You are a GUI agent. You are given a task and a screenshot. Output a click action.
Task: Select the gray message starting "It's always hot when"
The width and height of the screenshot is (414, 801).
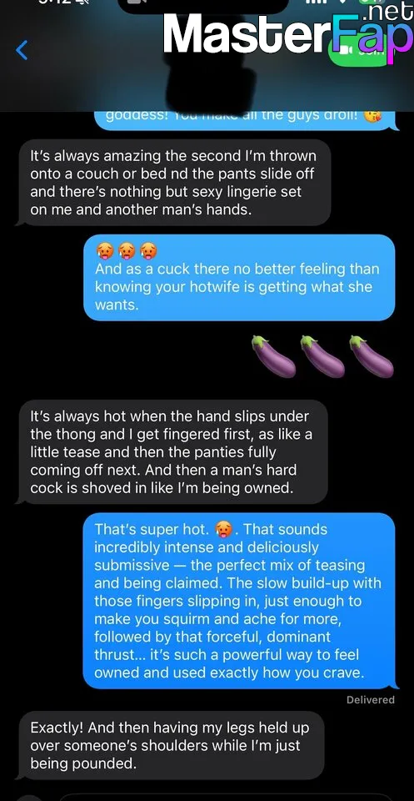tap(172, 452)
